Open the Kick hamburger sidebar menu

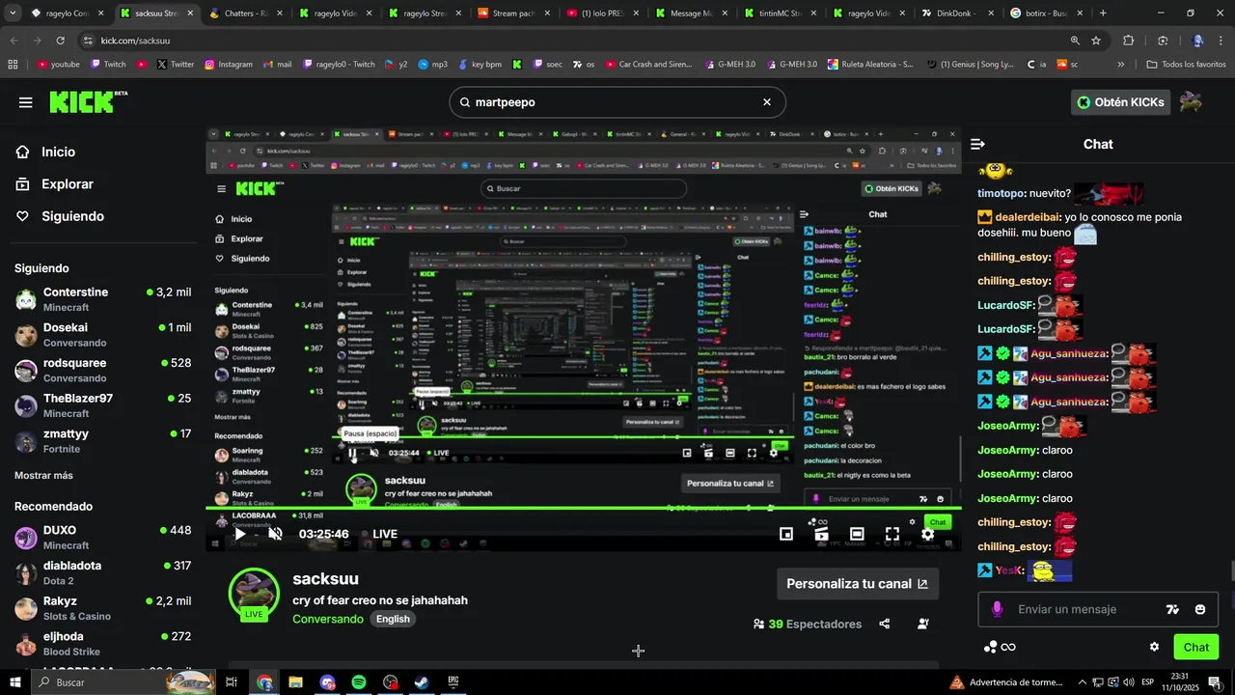25,102
